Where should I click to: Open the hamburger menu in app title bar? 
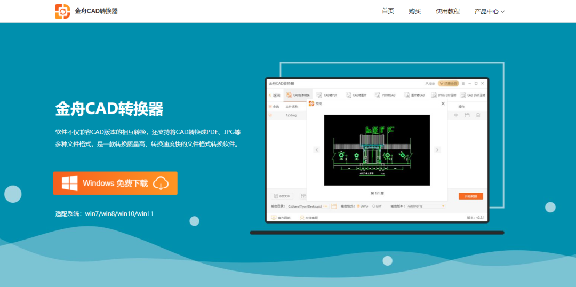pos(463,83)
